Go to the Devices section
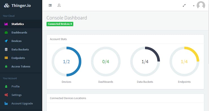The image size is (209, 111). [x=21, y=41]
